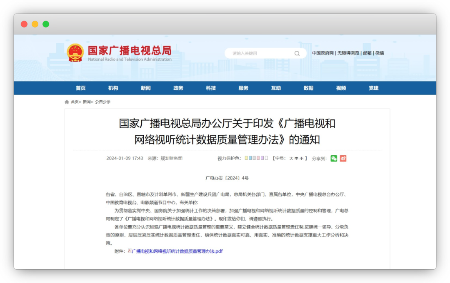Switch to the 新闻 navigation tab
Viewport: 450px width, 283px height.
(145, 88)
